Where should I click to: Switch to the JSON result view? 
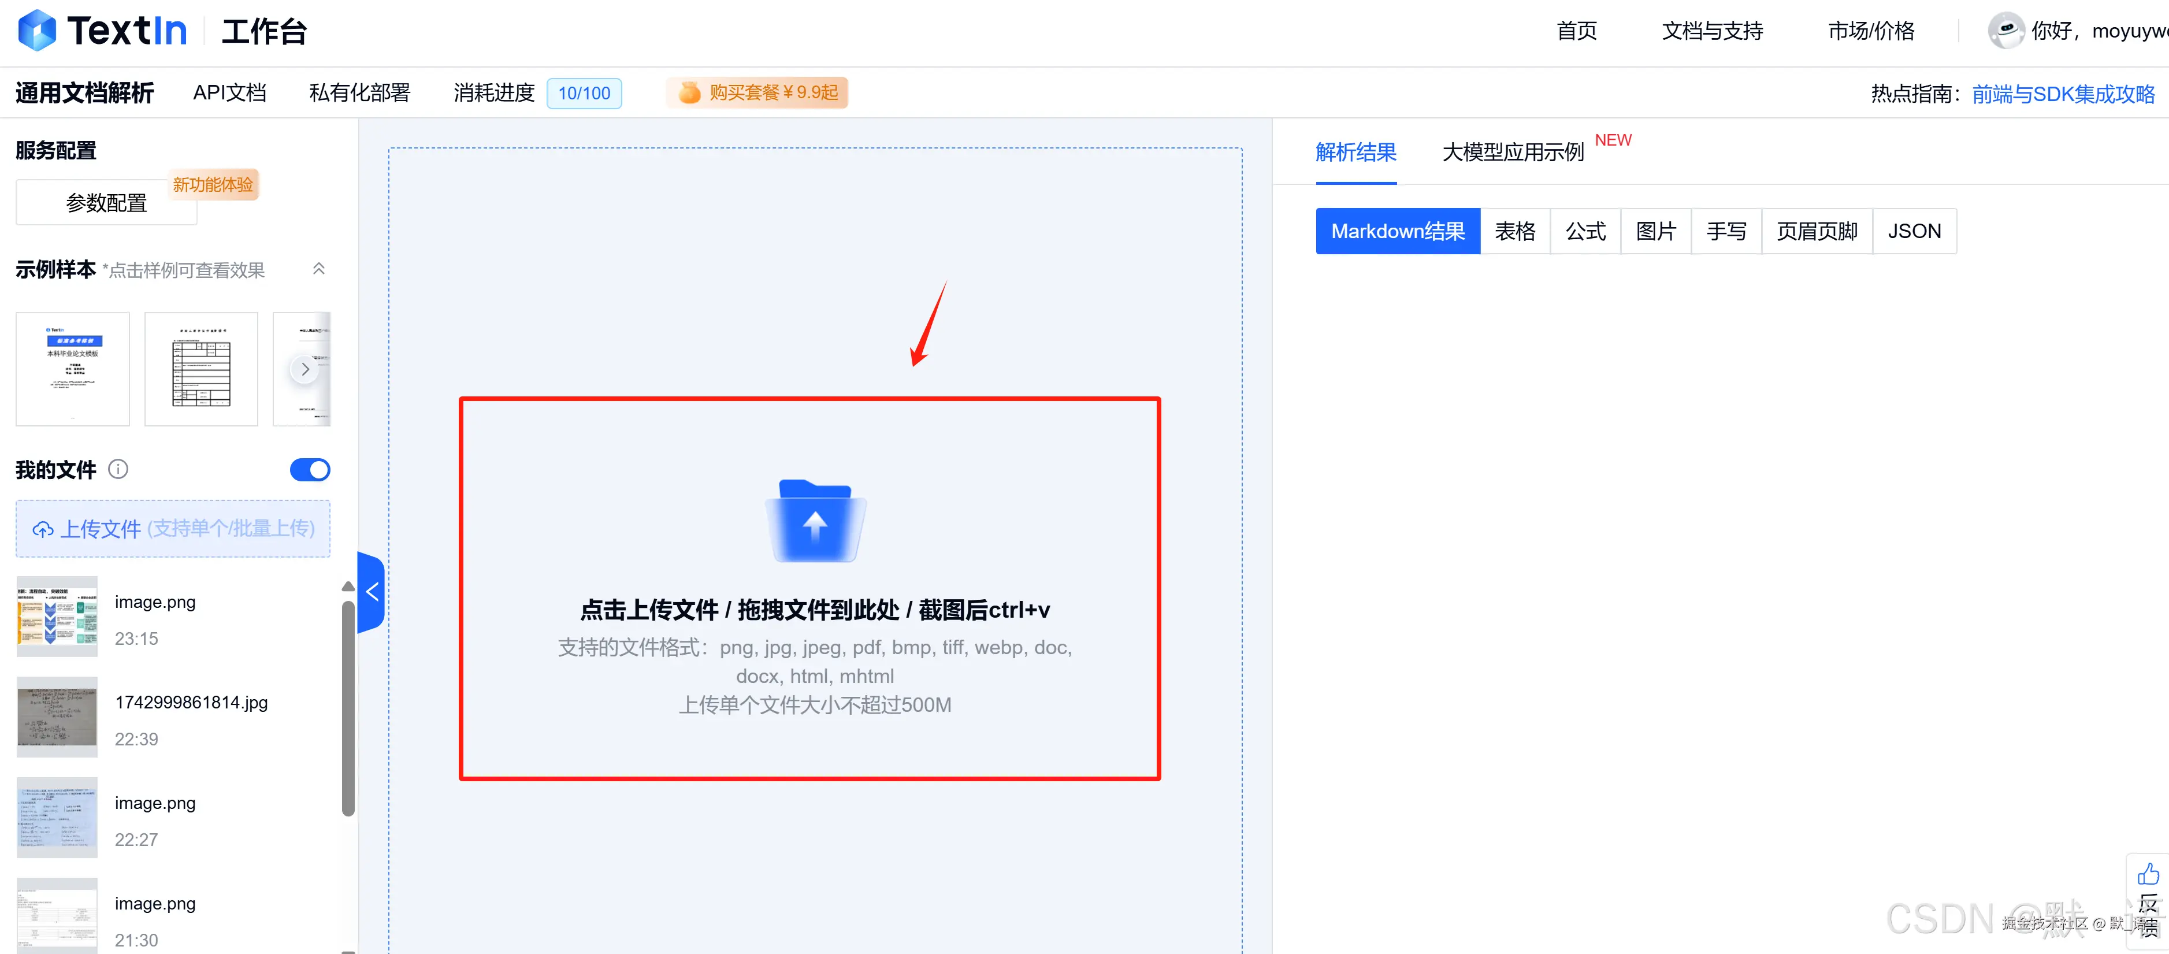(x=1914, y=231)
